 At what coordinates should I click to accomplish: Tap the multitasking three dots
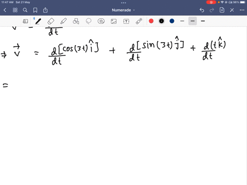[x=123, y=3]
